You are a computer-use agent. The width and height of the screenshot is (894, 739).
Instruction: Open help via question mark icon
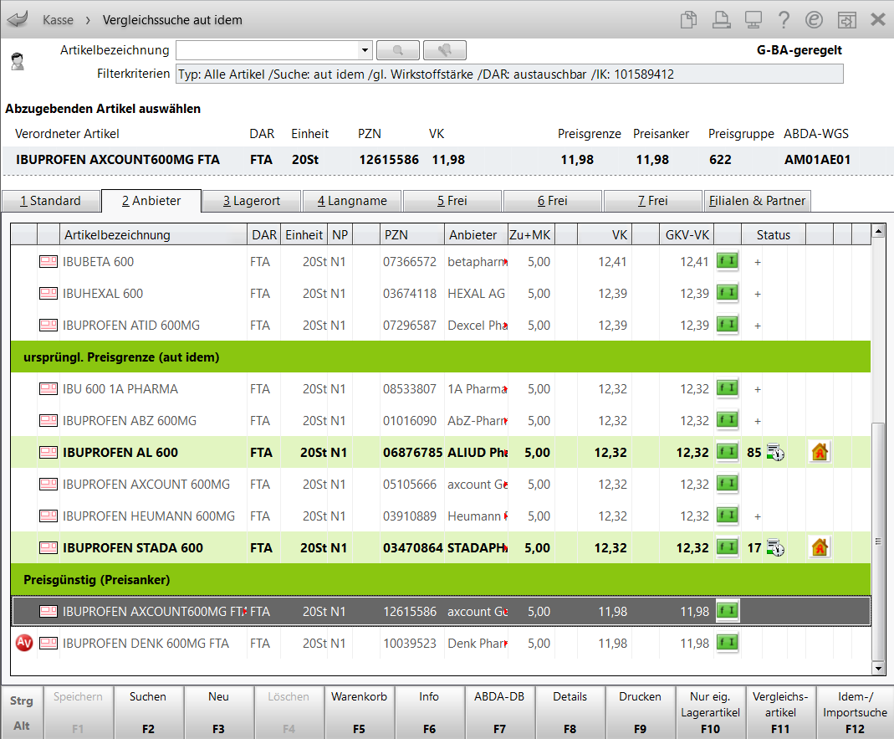(784, 19)
